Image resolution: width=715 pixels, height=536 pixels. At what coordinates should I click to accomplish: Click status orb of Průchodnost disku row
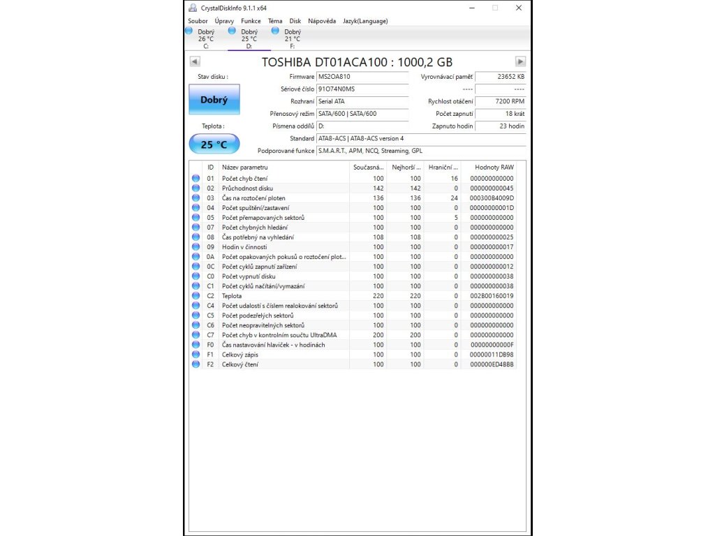pos(196,188)
